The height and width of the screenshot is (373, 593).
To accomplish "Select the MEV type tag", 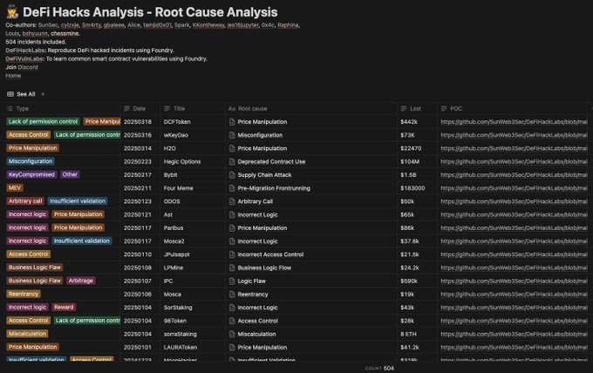I will (15, 188).
